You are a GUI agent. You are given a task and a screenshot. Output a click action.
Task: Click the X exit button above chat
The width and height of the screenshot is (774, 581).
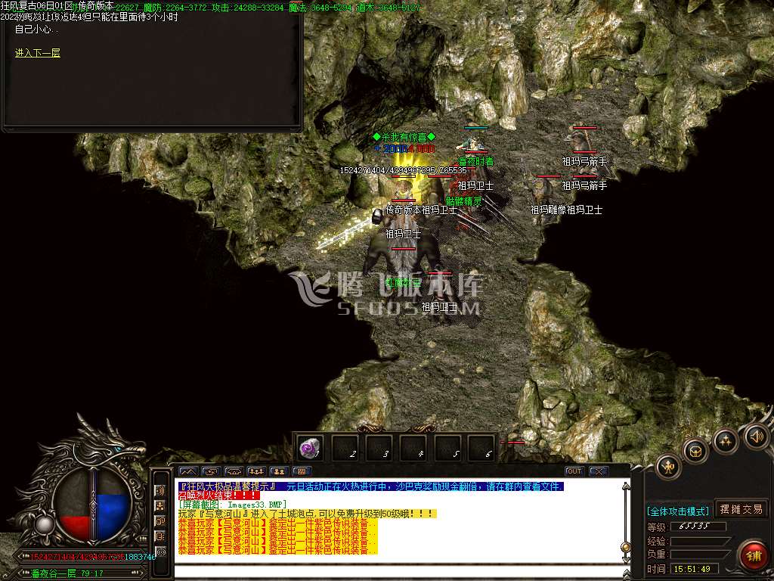[599, 471]
